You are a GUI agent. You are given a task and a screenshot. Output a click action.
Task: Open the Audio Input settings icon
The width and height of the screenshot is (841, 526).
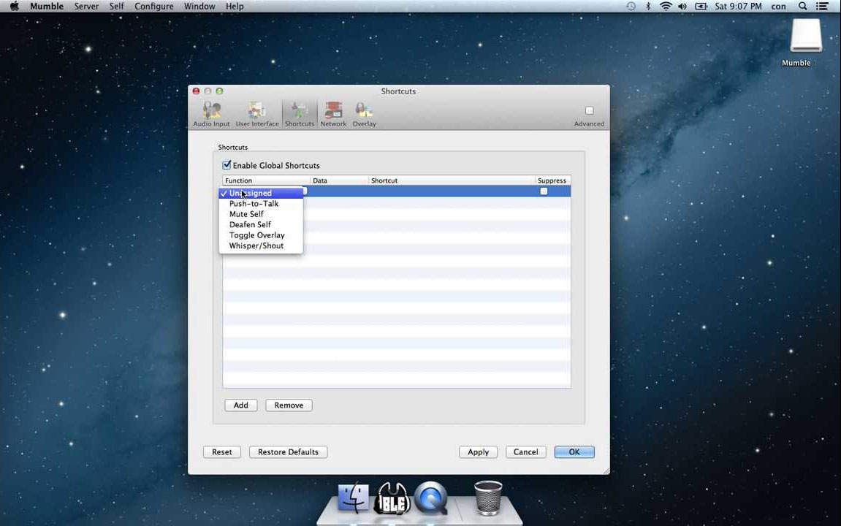click(211, 114)
